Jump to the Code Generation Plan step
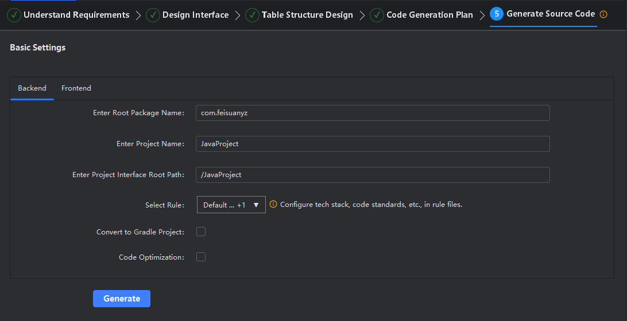 point(429,15)
